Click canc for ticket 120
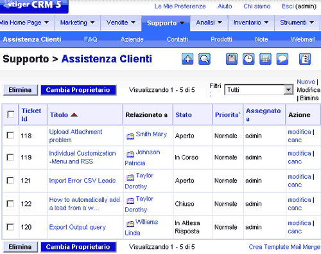Viewport: 321px width, 254px height. [295, 231]
